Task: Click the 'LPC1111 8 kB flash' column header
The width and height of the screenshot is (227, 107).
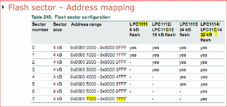Action: point(139,30)
